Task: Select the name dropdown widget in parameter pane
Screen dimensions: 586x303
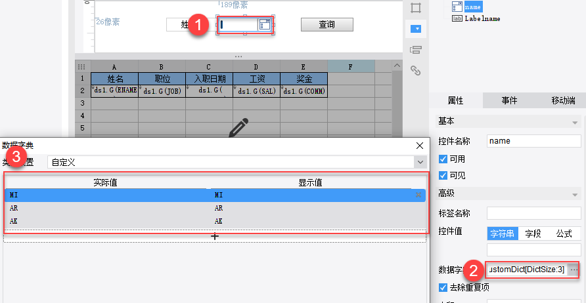Action: (245, 25)
